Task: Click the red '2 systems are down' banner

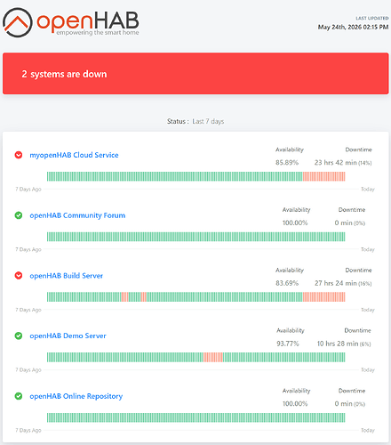Action: click(x=195, y=74)
